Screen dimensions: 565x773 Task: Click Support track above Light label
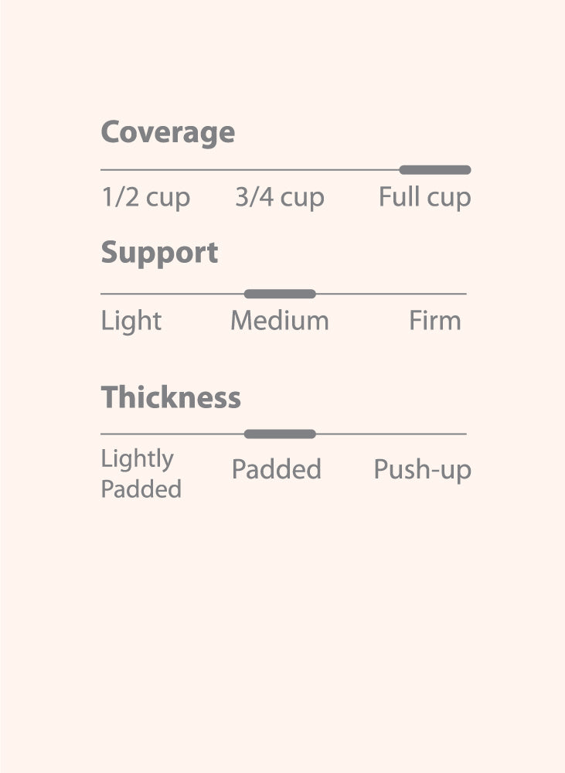(x=131, y=294)
